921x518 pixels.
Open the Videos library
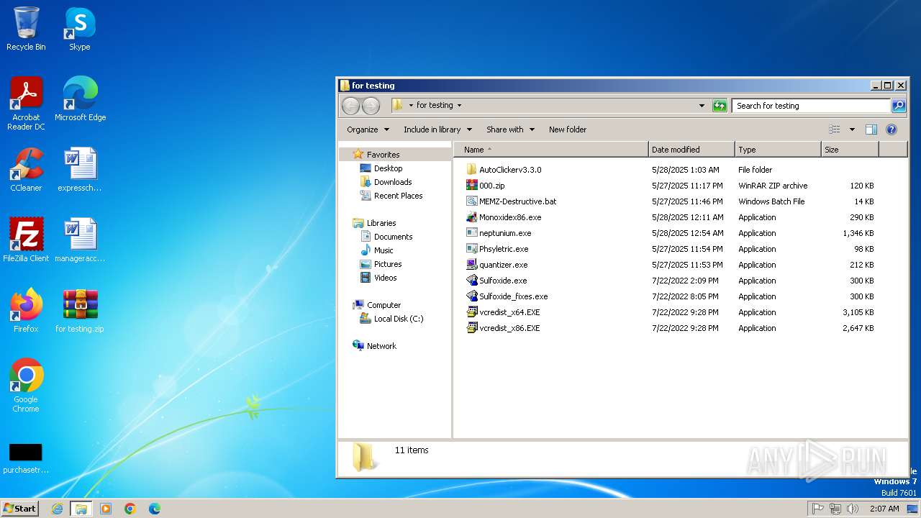378,278
